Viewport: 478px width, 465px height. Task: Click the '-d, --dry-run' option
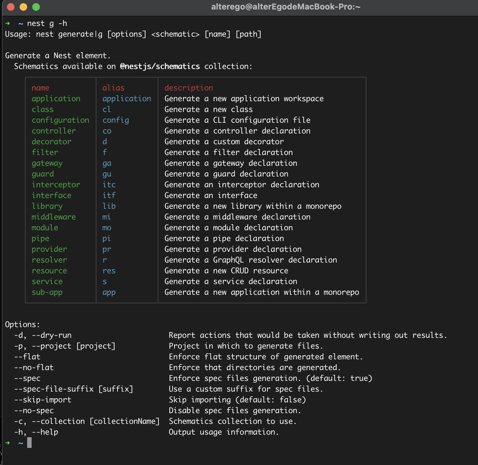[x=43, y=335]
